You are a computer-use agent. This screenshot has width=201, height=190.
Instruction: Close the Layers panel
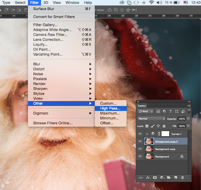[138, 102]
